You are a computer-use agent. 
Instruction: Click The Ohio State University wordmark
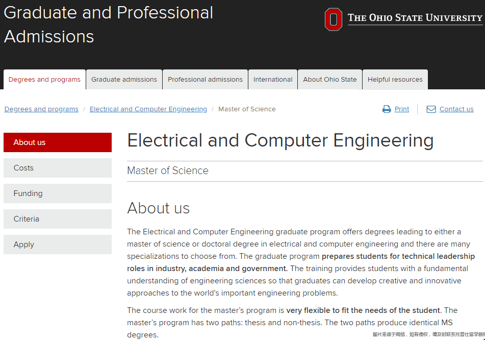pos(415,18)
